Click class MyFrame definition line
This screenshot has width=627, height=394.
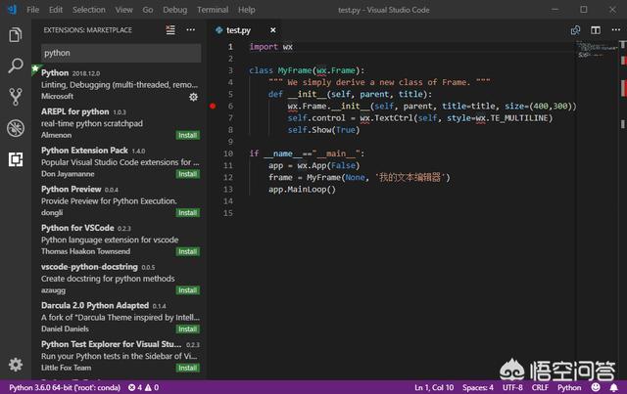point(307,70)
